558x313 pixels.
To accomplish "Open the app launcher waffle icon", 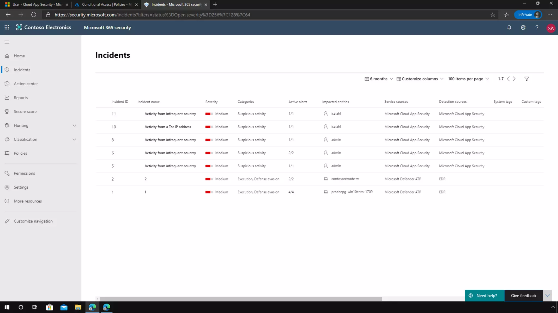I will coord(7,27).
